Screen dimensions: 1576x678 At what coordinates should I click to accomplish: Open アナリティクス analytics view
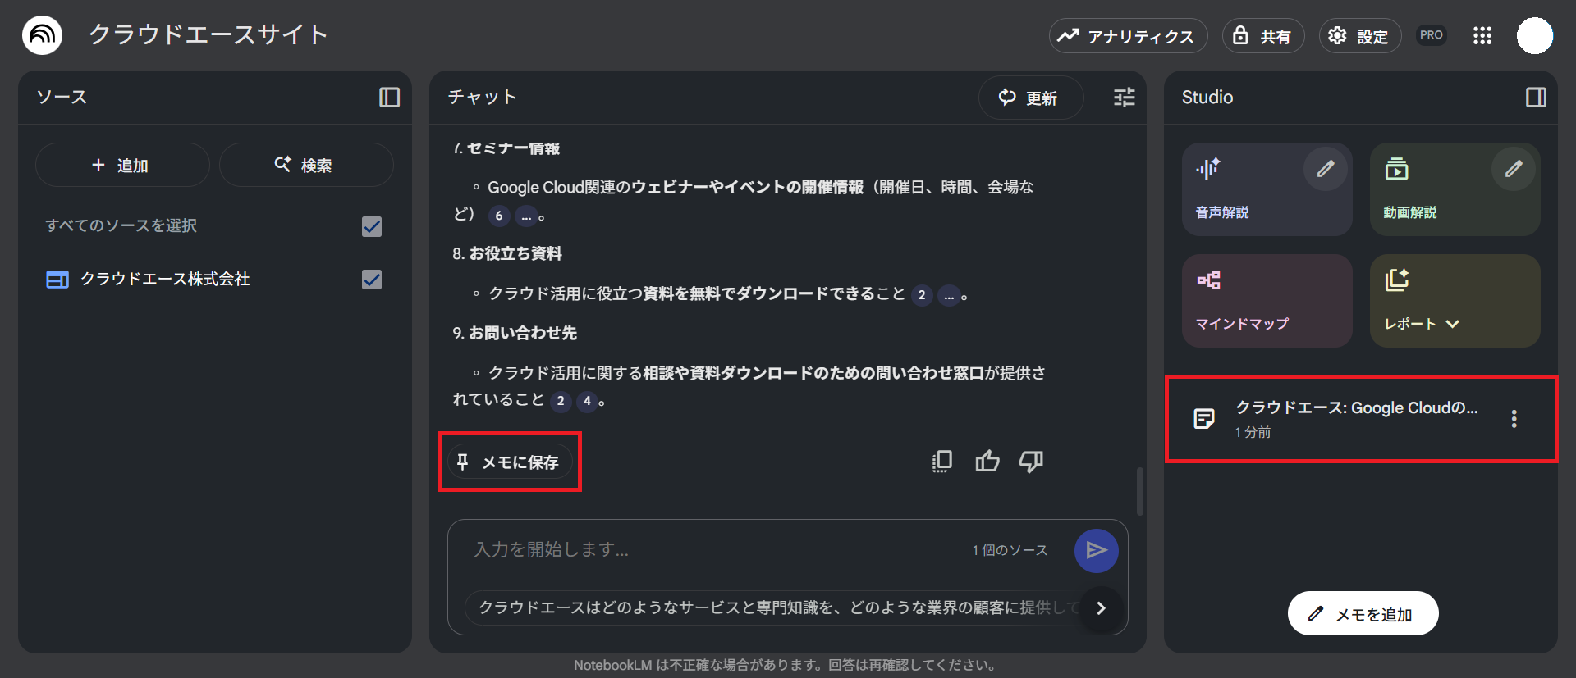(1128, 36)
